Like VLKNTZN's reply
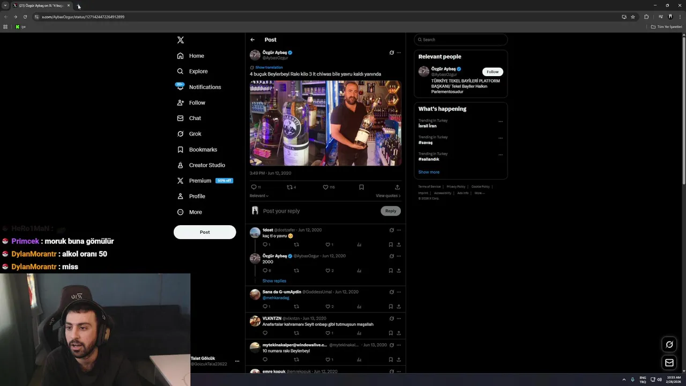This screenshot has height=386, width=686. click(x=328, y=333)
